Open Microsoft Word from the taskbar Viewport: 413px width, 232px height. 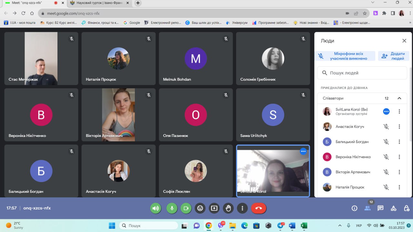coord(292,226)
